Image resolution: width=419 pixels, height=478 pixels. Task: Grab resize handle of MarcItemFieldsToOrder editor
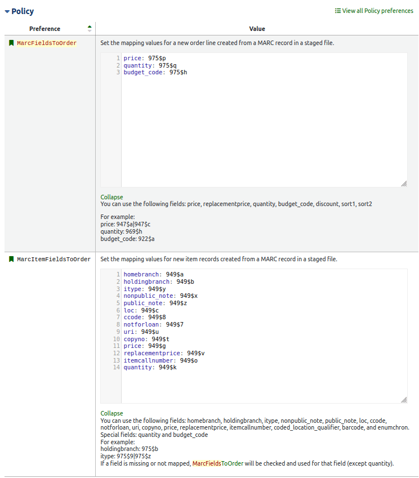(404, 400)
